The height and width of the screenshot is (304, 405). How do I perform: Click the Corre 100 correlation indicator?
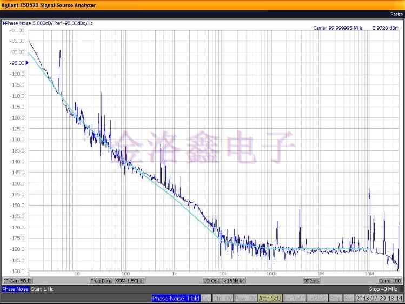(389, 281)
